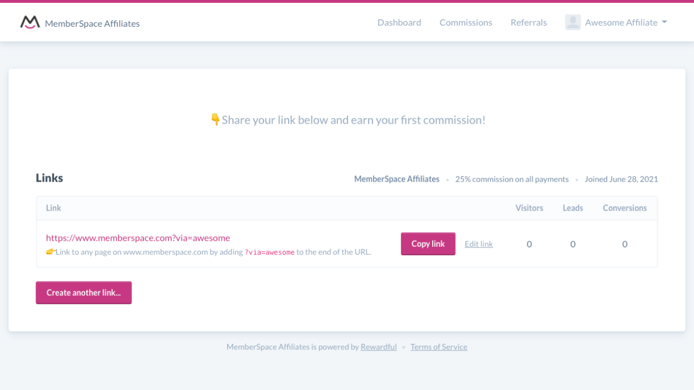Click the Conversions column header

[x=624, y=208]
